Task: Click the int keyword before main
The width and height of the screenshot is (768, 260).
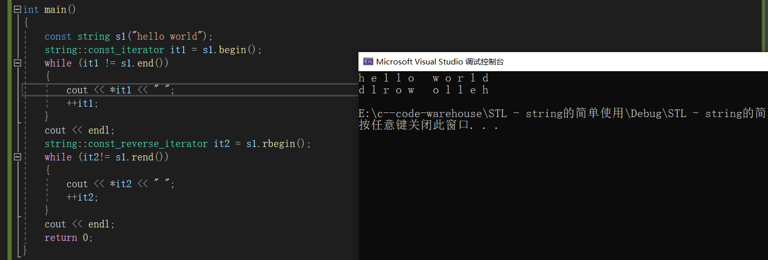Action: click(31, 10)
